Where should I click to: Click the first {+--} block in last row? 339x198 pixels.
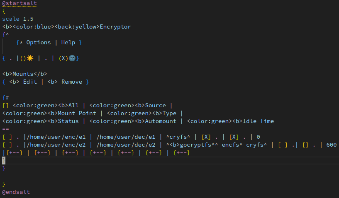(14, 153)
